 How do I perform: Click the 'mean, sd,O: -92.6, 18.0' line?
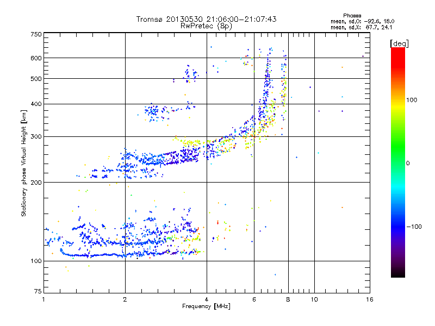pos(362,21)
